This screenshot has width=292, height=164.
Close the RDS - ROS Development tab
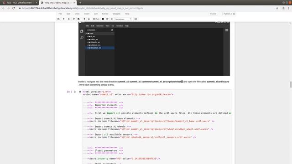pyautogui.click(x=36, y=3)
